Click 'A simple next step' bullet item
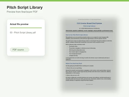 tap(73, 56)
